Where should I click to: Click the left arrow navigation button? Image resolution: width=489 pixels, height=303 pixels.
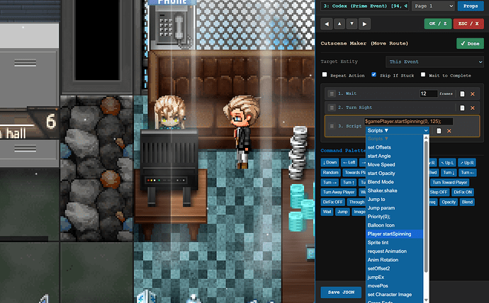[327, 24]
